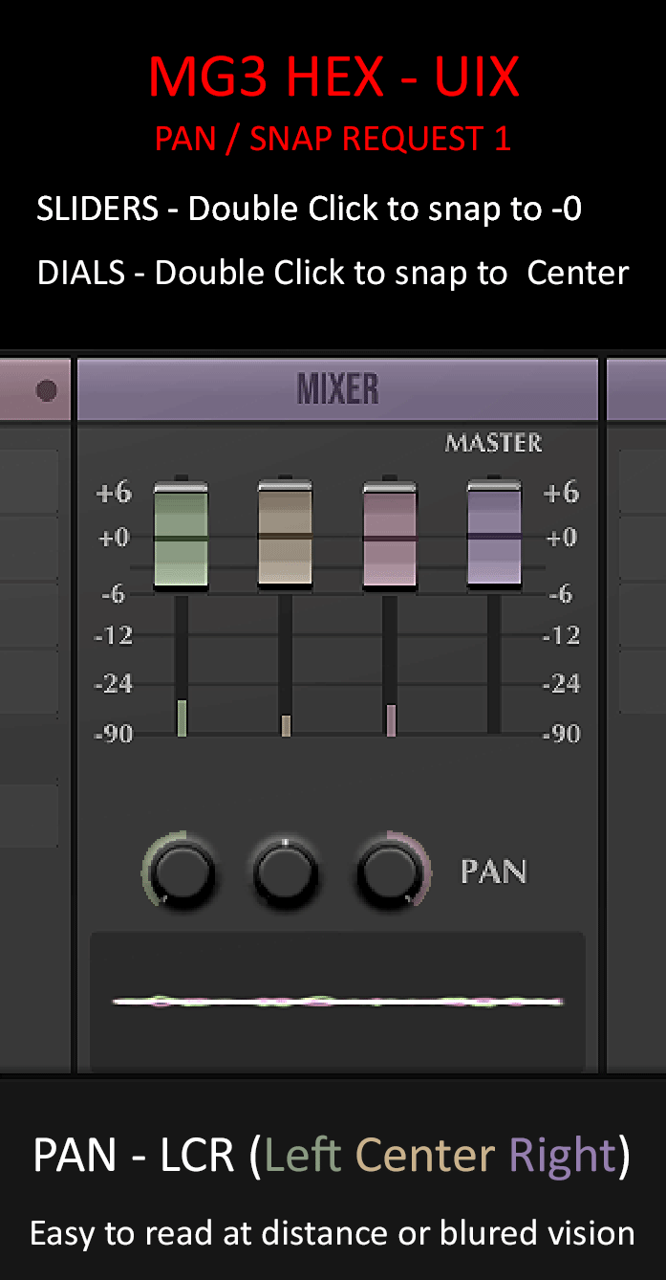Image resolution: width=666 pixels, height=1280 pixels.
Task: Click the middle centered pan dial
Action: (x=285, y=872)
